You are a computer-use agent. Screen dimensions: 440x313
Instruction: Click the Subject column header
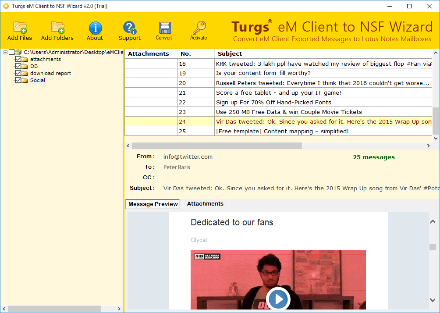[x=323, y=53]
